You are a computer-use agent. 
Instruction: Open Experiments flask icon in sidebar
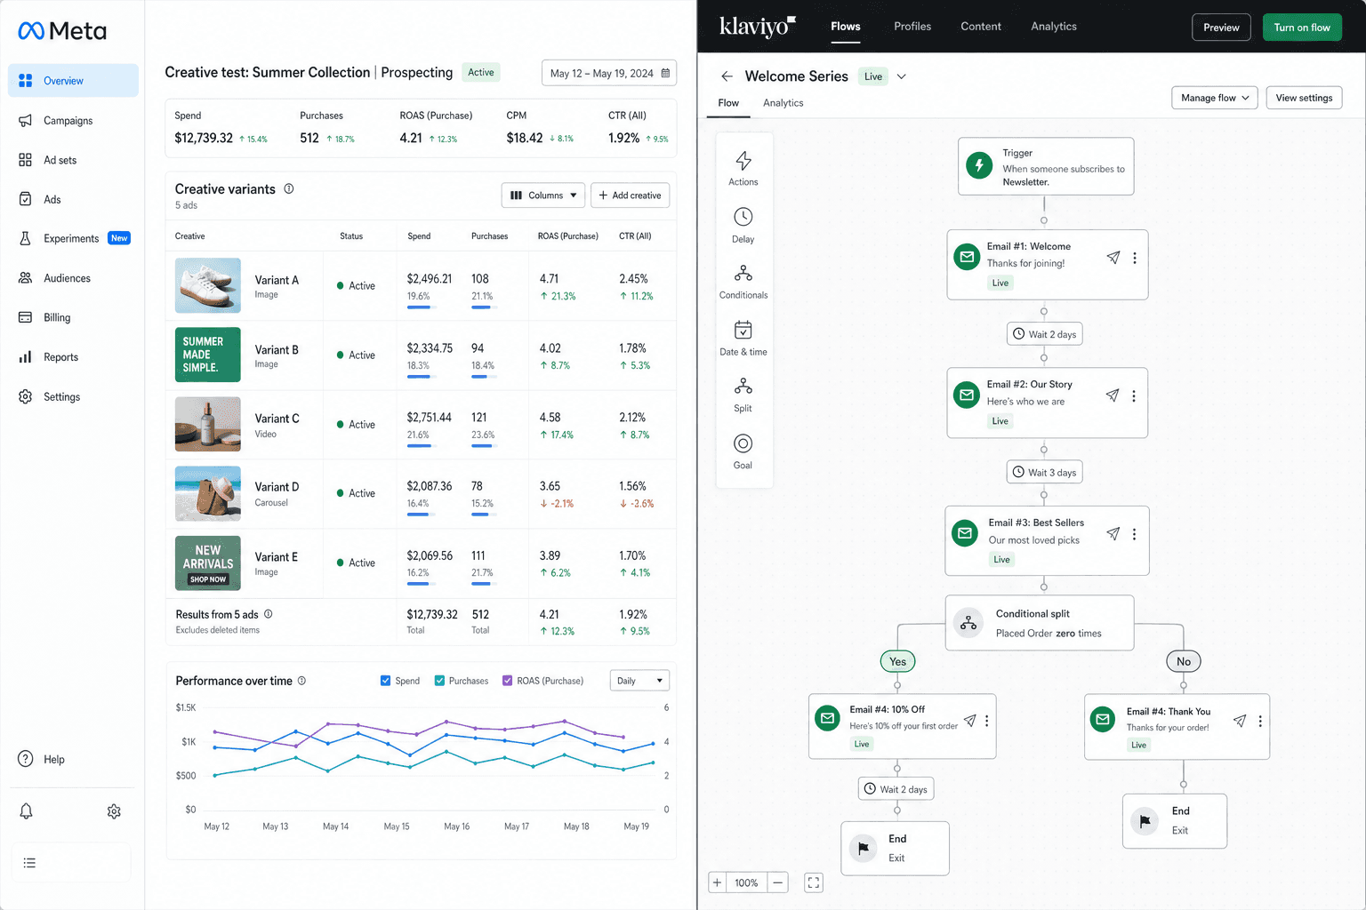25,238
